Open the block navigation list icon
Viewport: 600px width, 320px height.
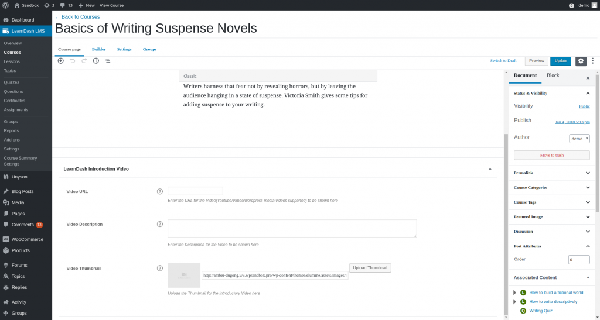(108, 61)
